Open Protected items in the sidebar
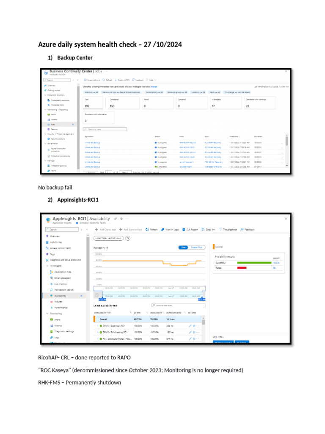Viewport: 325px width, 434px height. (57, 105)
